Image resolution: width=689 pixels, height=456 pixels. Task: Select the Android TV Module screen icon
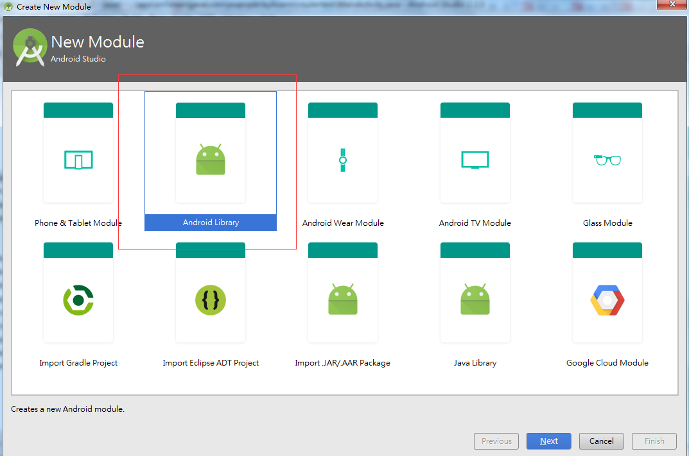[475, 160]
